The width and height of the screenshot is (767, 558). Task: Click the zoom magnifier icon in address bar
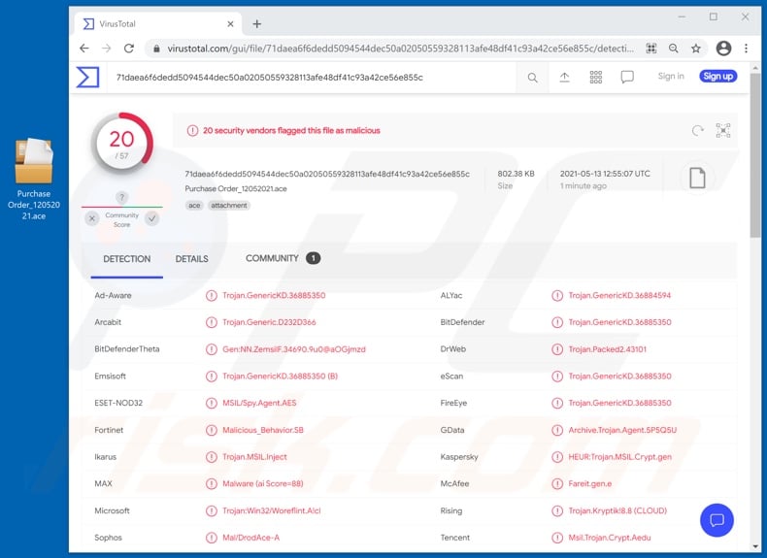[674, 49]
